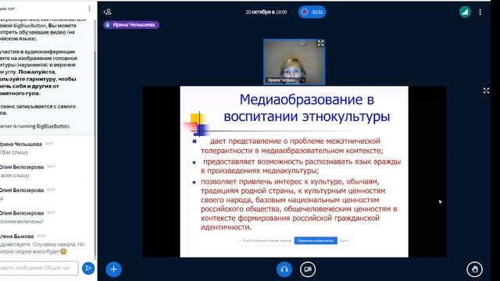Select the chat message 'Вас слышу'

click(15, 152)
